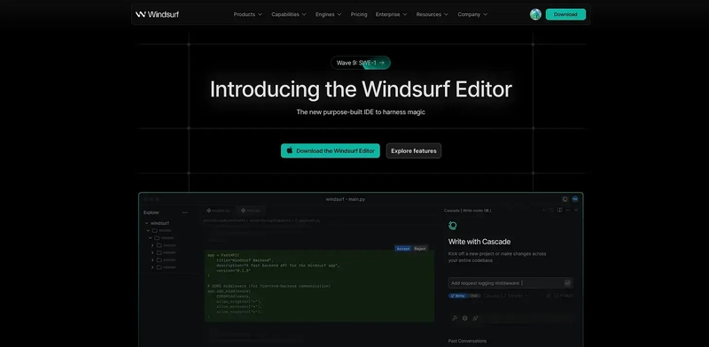The width and height of the screenshot is (709, 347).
Task: Click the send icon in the Cascade input
Action: 567,283
